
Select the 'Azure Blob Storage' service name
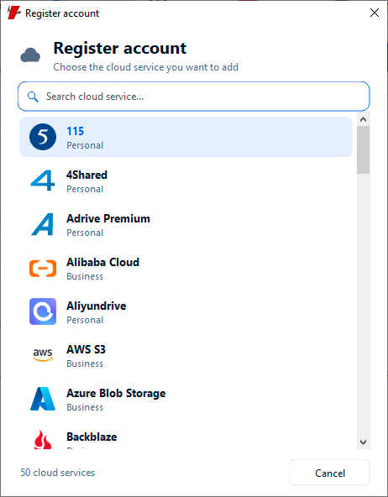(116, 393)
